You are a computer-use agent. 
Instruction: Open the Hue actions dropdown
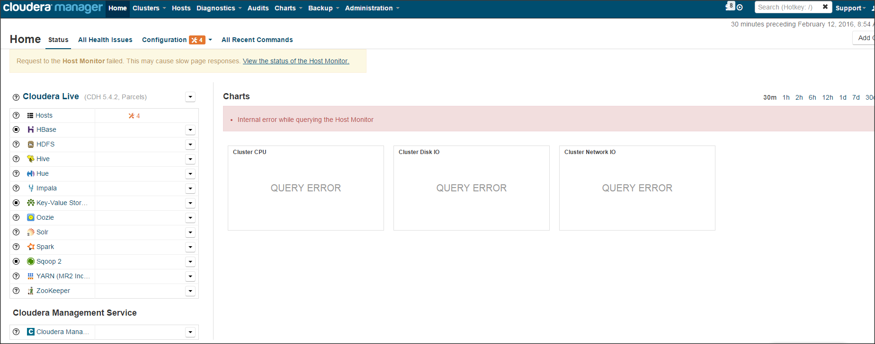click(190, 174)
